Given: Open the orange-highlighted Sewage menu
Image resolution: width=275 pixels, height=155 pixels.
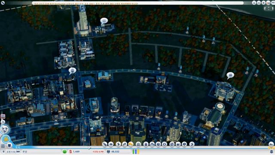Looking at the screenshot, I should [131, 144].
